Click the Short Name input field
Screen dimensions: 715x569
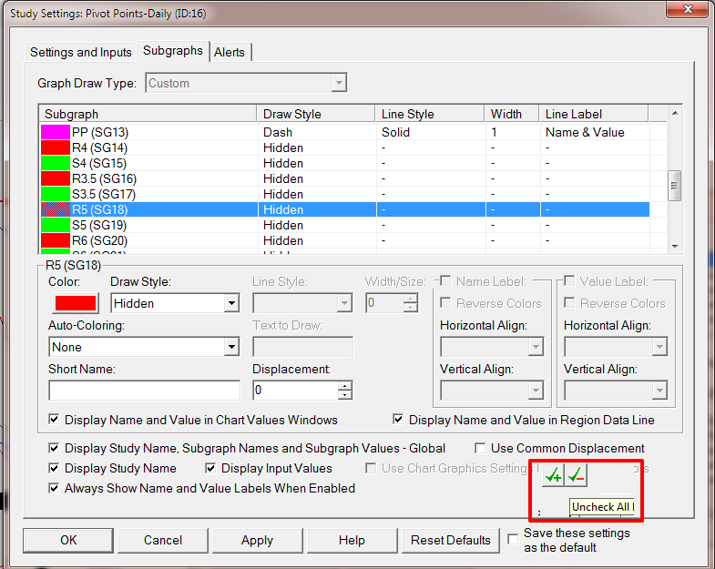pos(144,391)
